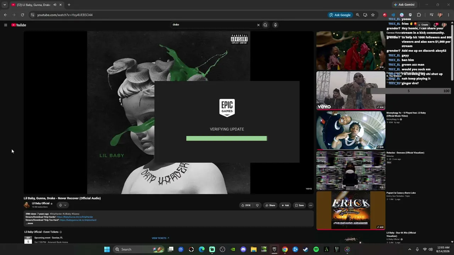The image size is (454, 255).
Task: Open the media controls button in Chrome toolbar
Action: coord(431,15)
